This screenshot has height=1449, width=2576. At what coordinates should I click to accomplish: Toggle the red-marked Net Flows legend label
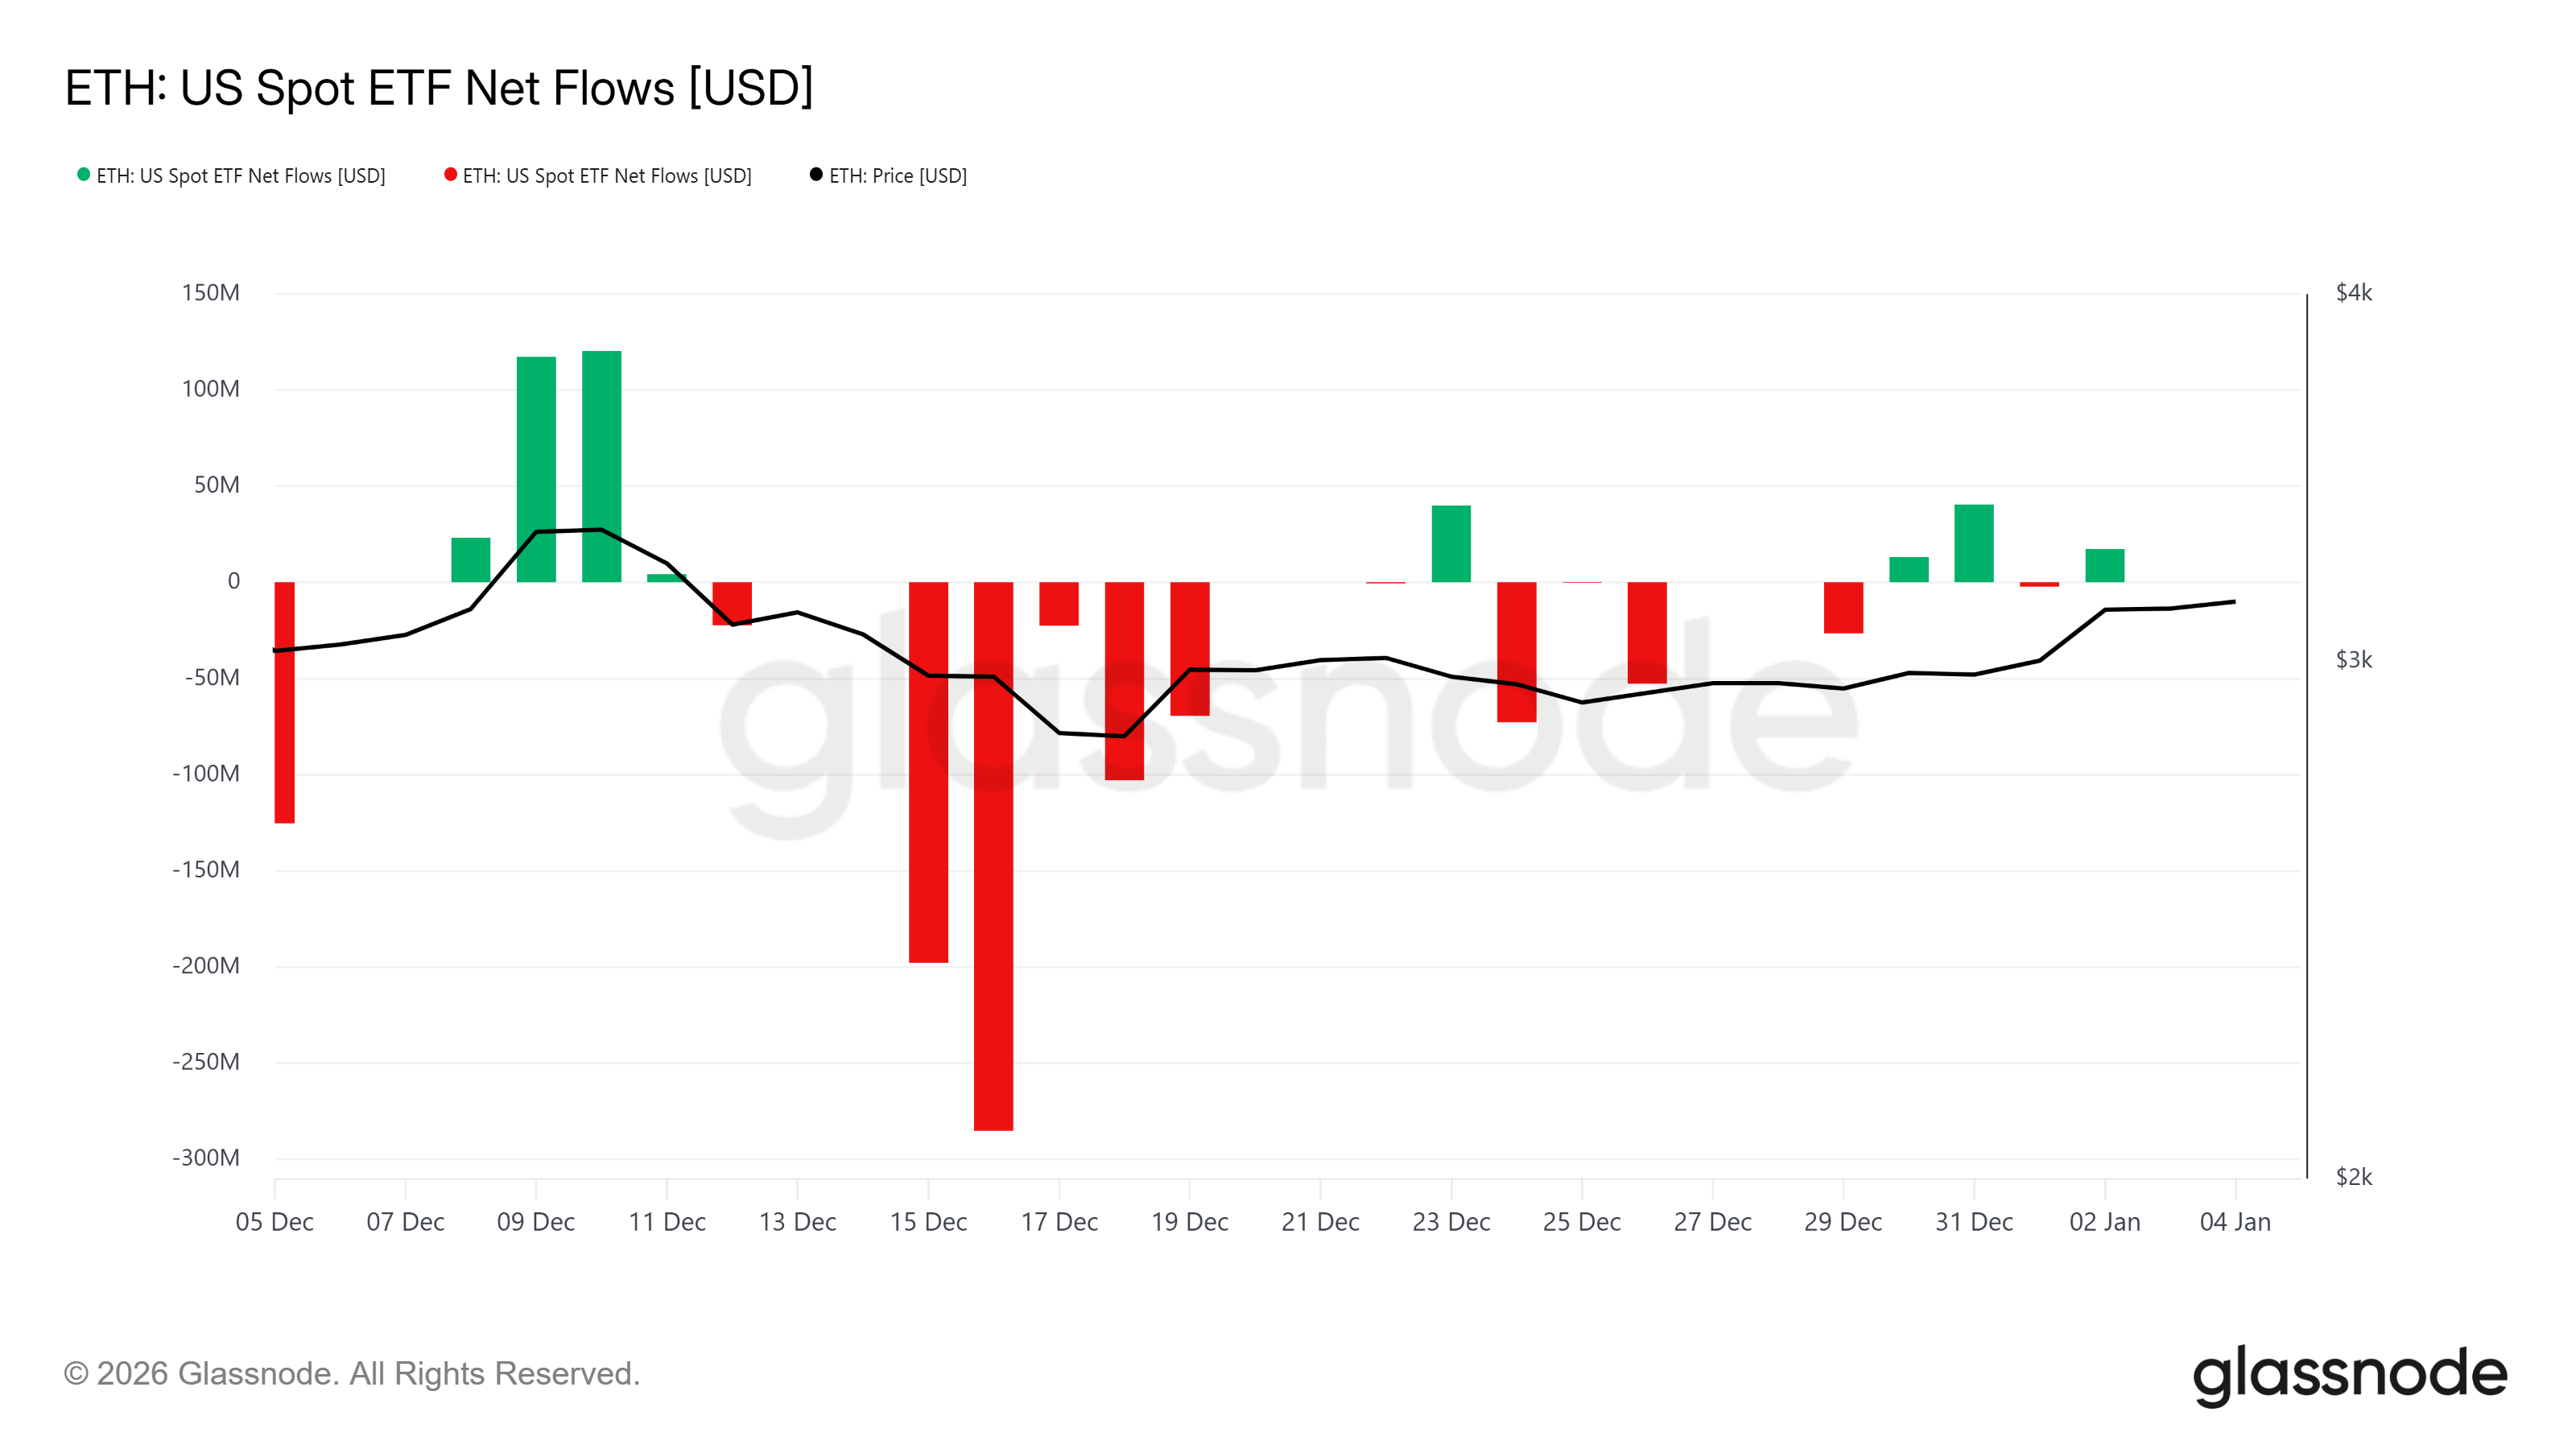[x=607, y=176]
